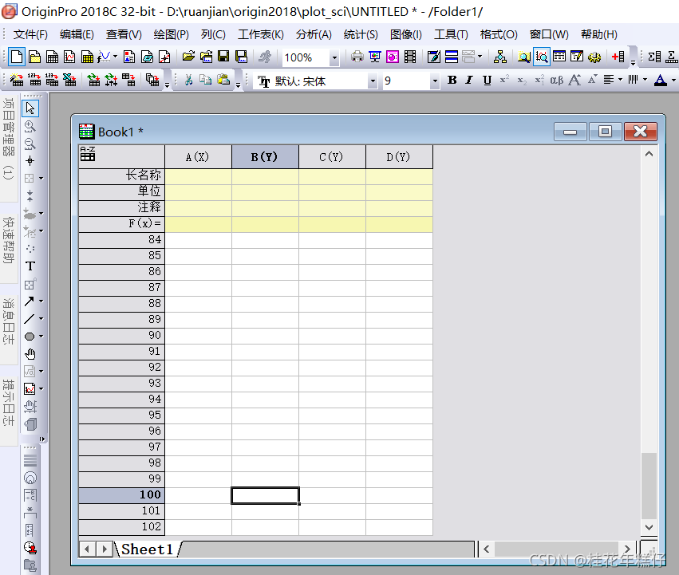Open the font name dropdown 默认: 宋体
The image size is (679, 575).
[373, 81]
